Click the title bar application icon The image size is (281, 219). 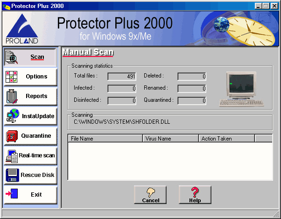(x=7, y=6)
